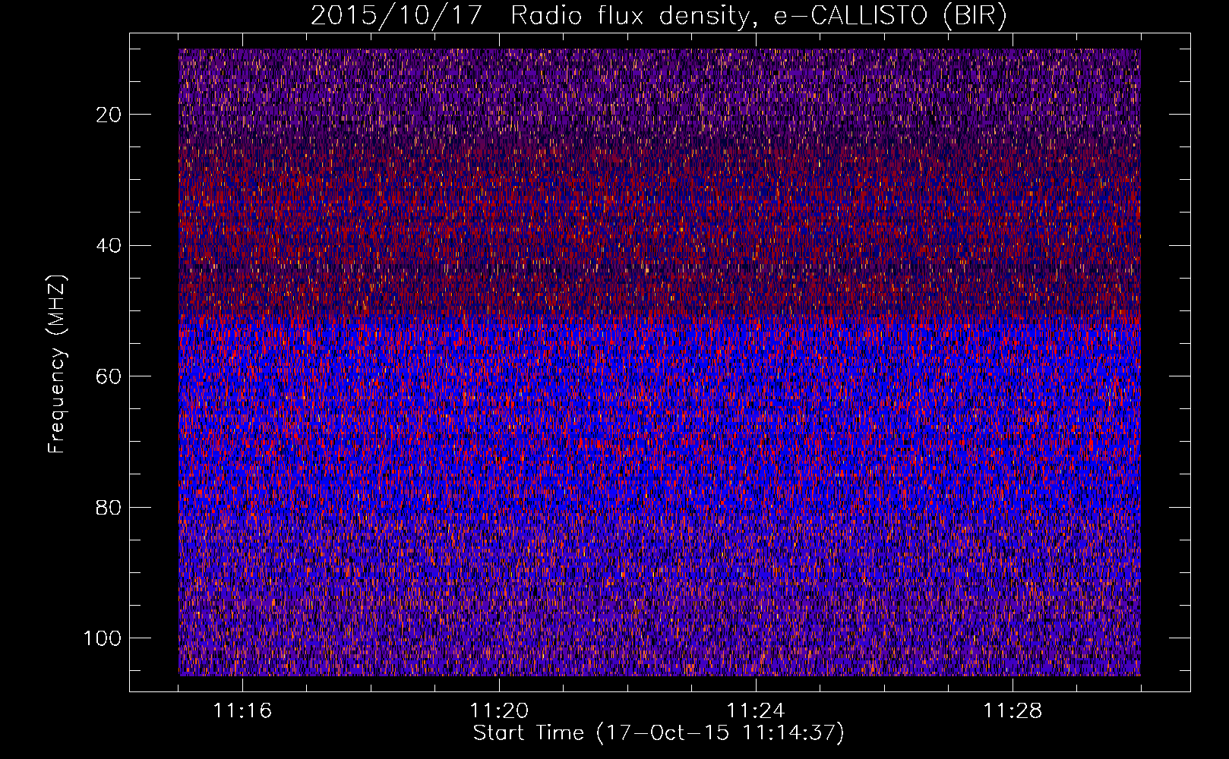
Task: Click the 11:24 time tick label
Action: 756,710
